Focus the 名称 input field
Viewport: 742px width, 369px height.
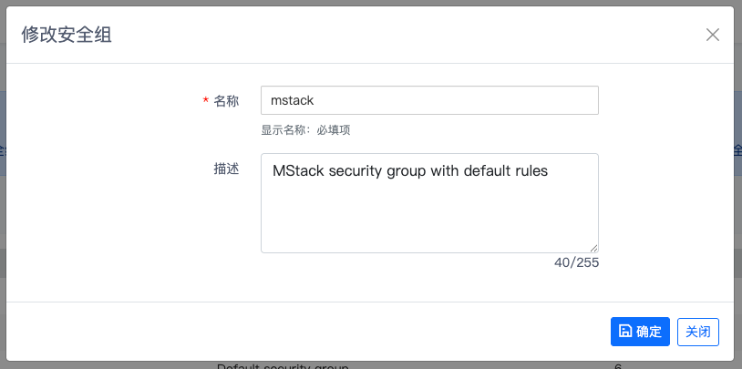click(x=428, y=100)
